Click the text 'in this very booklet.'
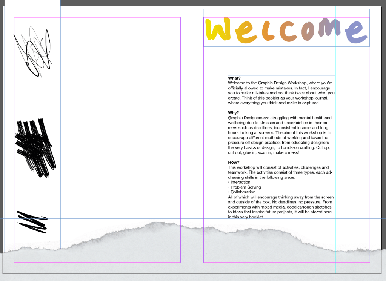 246,217
